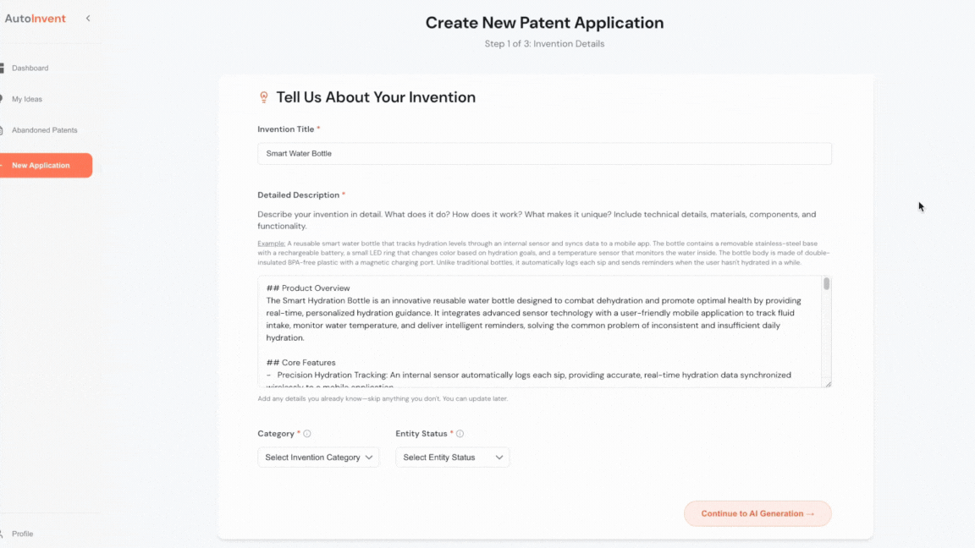
Task: Click the New Application sidebar entry
Action: click(x=42, y=165)
